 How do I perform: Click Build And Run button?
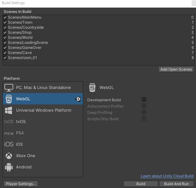(x=176, y=184)
